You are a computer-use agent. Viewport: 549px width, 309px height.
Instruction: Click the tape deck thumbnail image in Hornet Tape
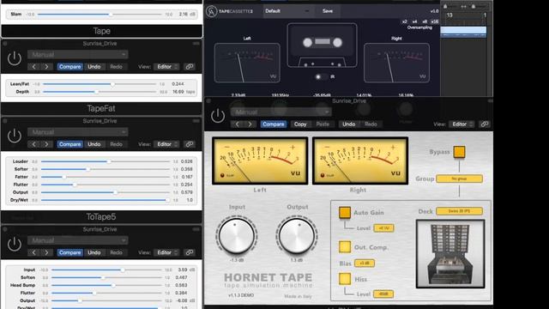pos(450,254)
